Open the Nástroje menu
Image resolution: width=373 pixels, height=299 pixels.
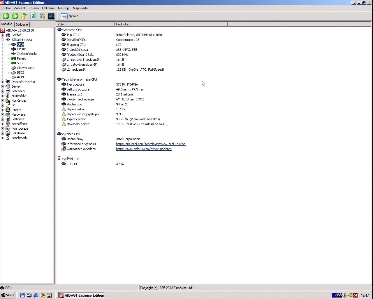coord(64,8)
